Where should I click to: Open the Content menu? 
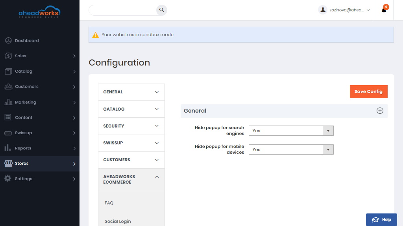point(40,117)
